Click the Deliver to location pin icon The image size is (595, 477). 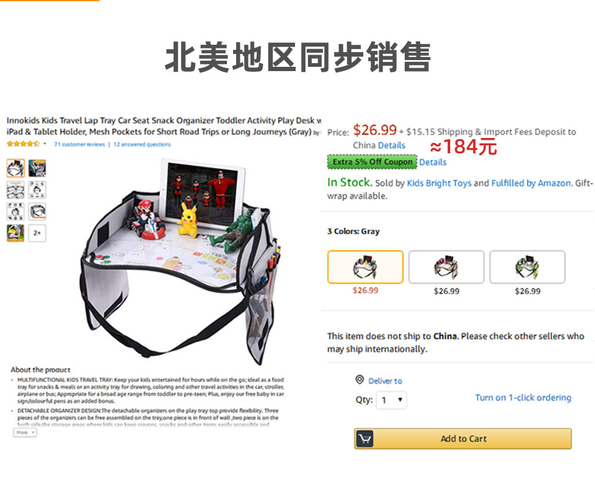(359, 380)
